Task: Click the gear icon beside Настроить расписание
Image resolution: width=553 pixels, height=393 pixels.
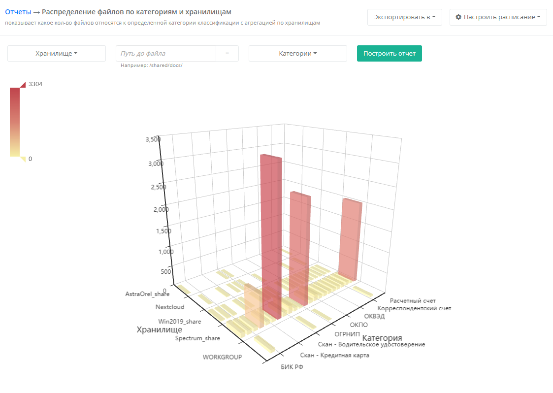Action: pos(458,17)
